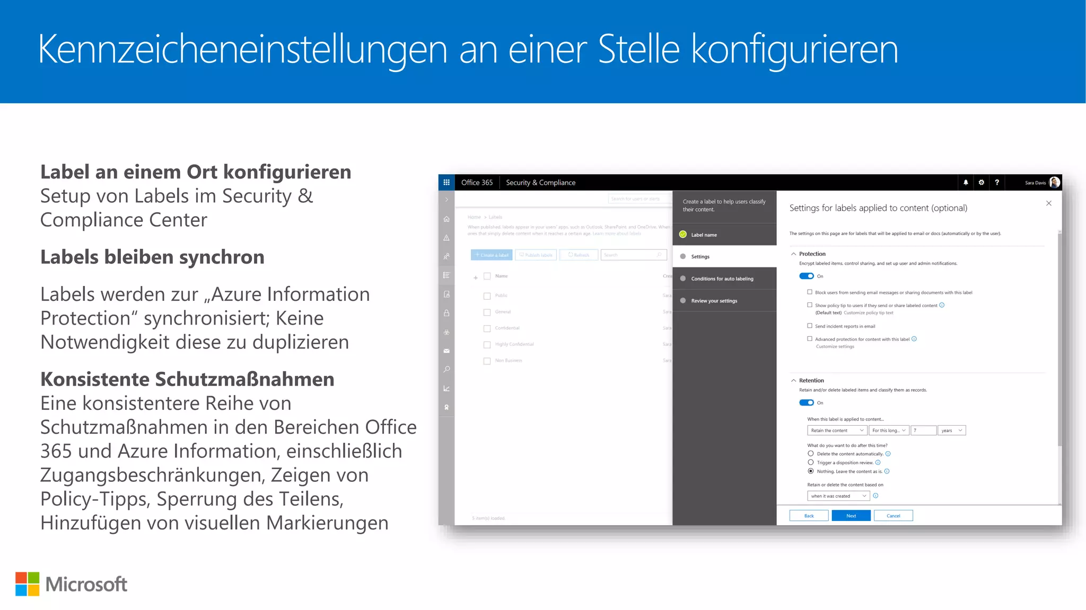Click the Back button

click(x=809, y=516)
